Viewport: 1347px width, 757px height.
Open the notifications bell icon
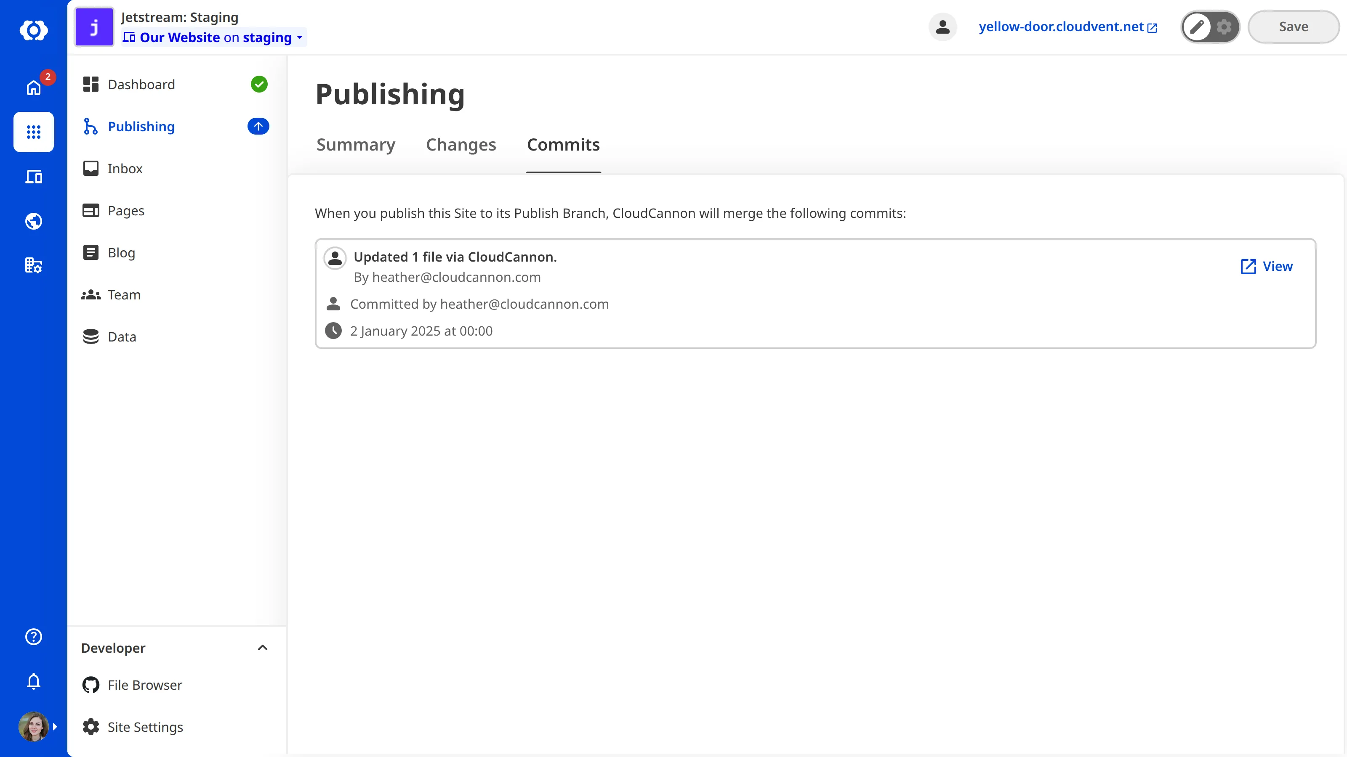coord(34,681)
